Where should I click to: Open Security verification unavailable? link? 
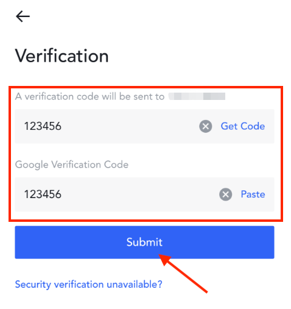pos(89,284)
